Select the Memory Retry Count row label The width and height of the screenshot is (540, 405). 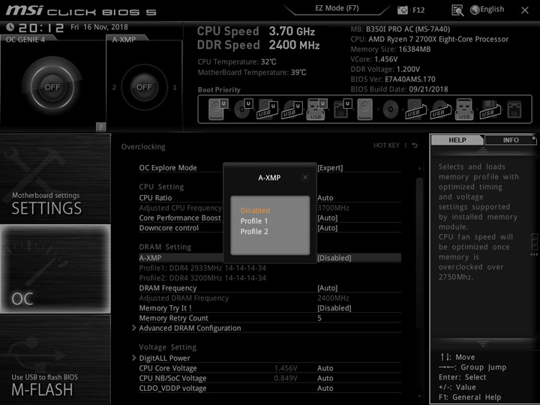click(x=173, y=318)
